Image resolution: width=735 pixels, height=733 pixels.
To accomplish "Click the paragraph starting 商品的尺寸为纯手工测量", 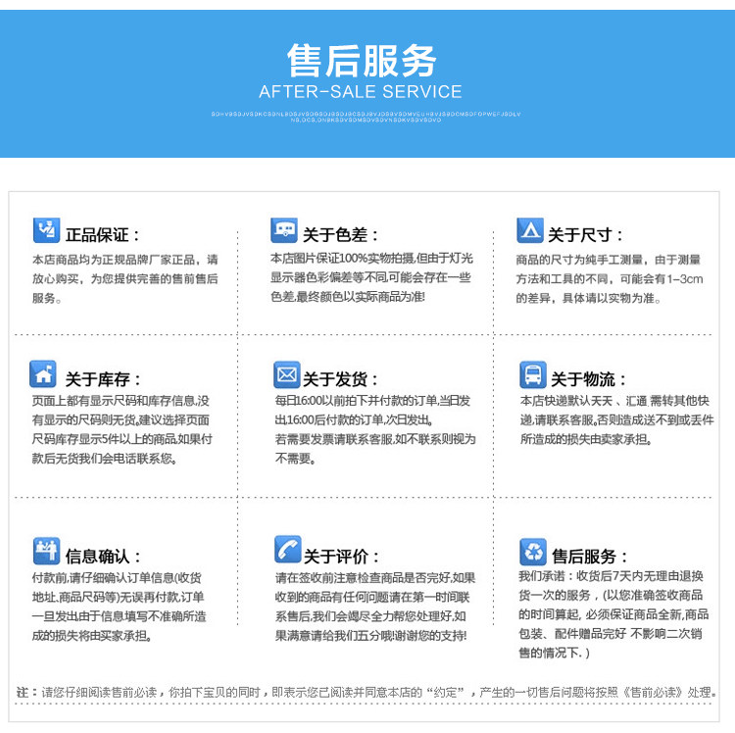I will pos(610,279).
